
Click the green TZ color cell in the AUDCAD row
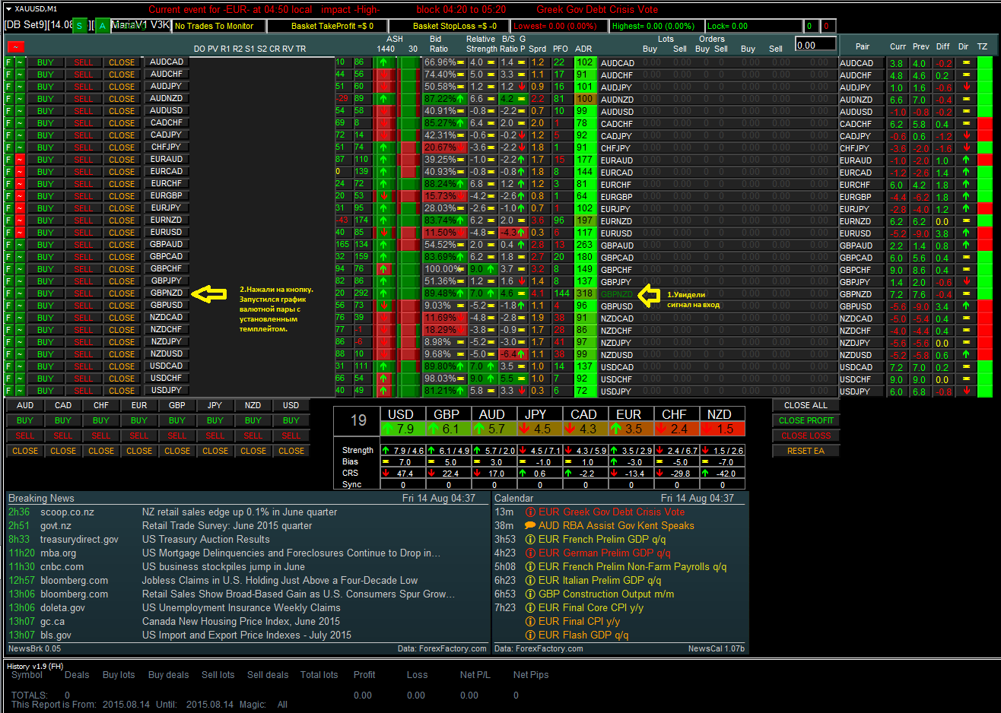(985, 63)
